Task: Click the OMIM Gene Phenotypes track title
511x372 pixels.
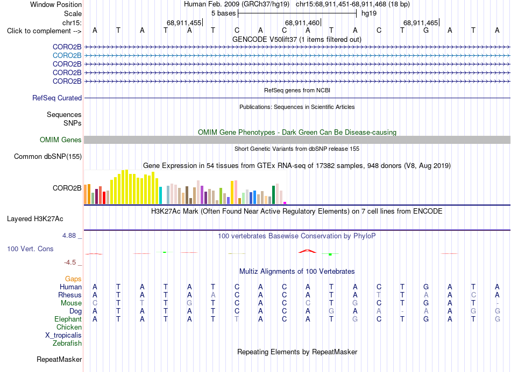Action: tap(297, 133)
